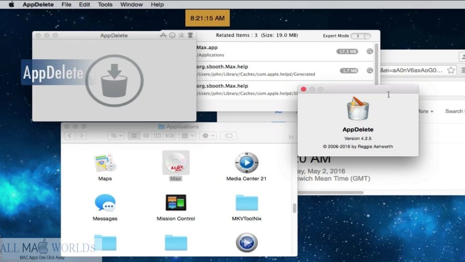Click the Applications title in the Finder window
The width and height of the screenshot is (465, 262).
183,126
